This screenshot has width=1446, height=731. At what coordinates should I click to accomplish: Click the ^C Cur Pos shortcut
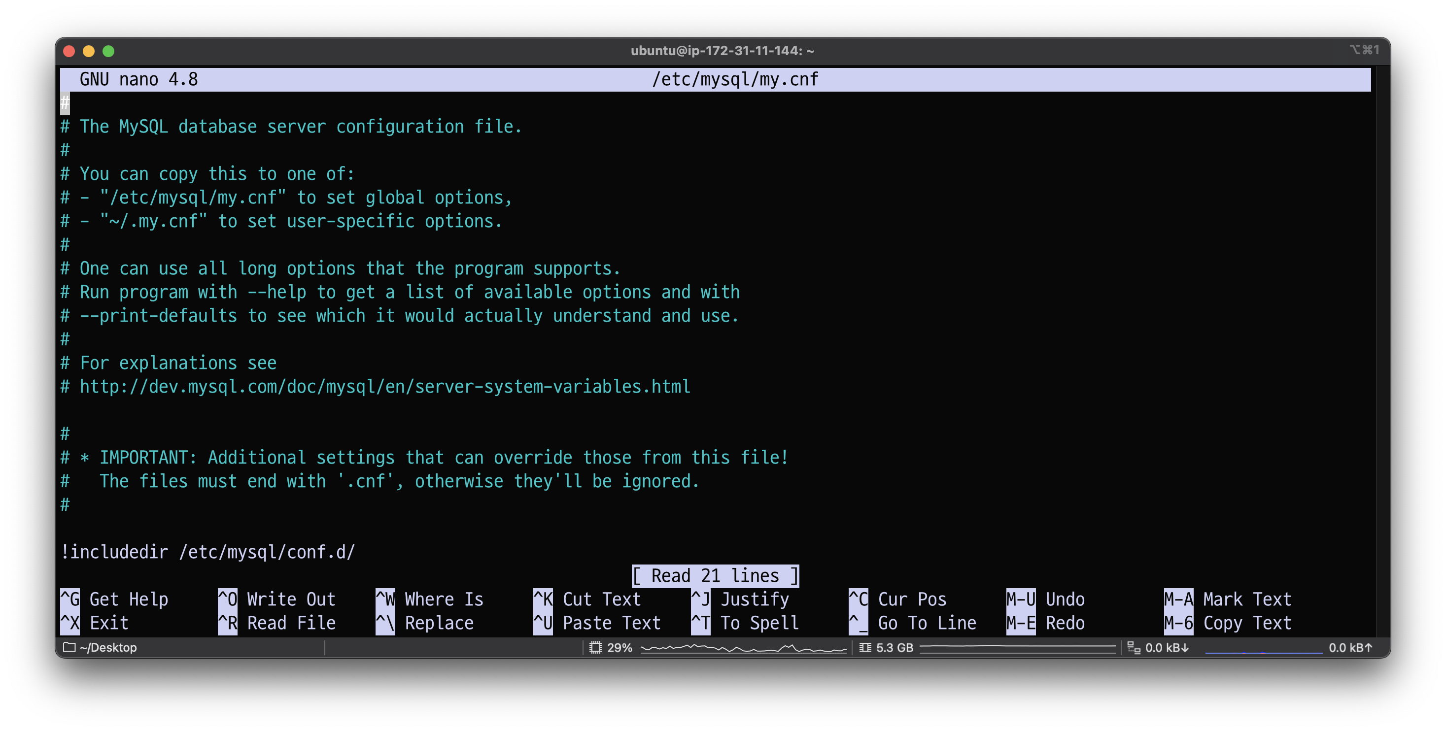coord(897,599)
